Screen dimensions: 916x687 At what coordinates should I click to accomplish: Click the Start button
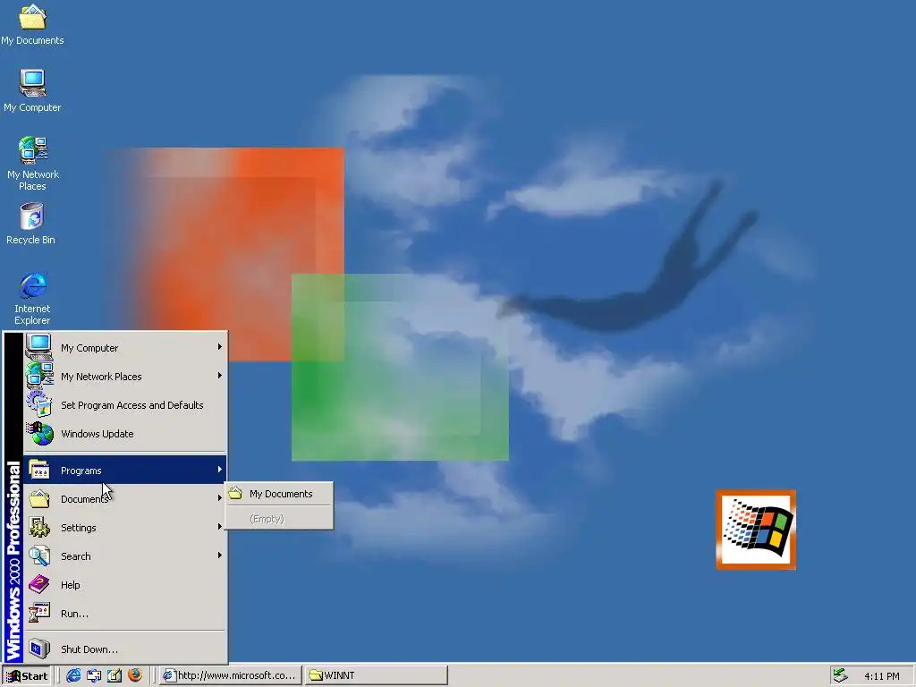click(27, 676)
